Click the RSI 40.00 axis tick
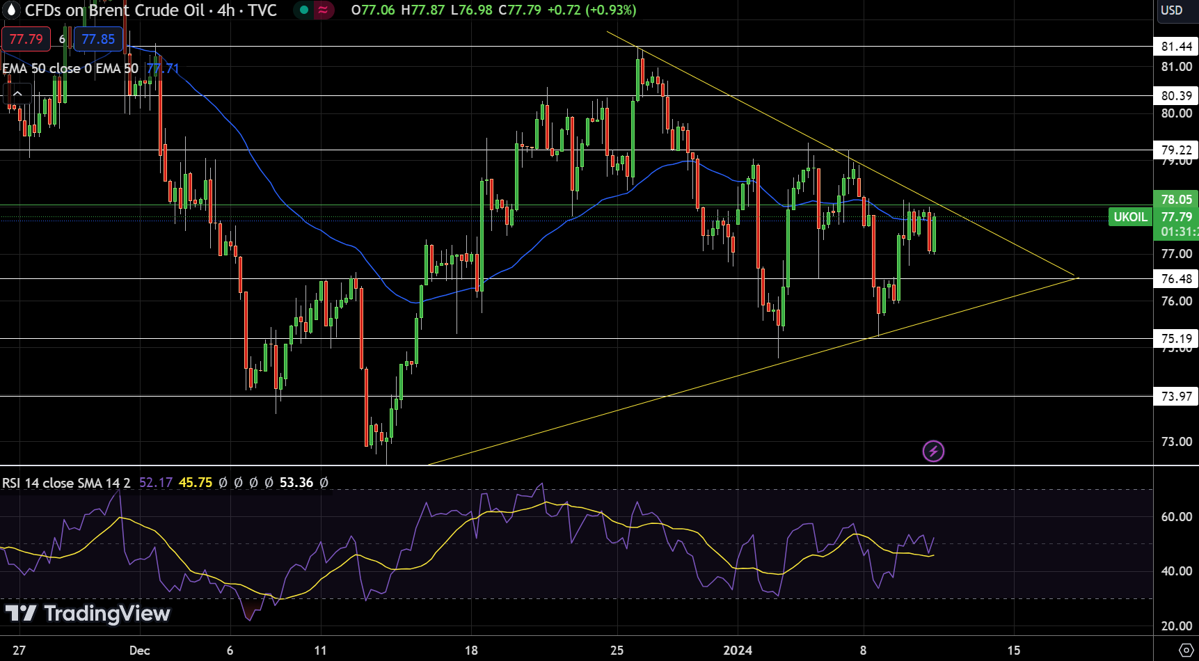This screenshot has height=661, width=1199. 1176,571
